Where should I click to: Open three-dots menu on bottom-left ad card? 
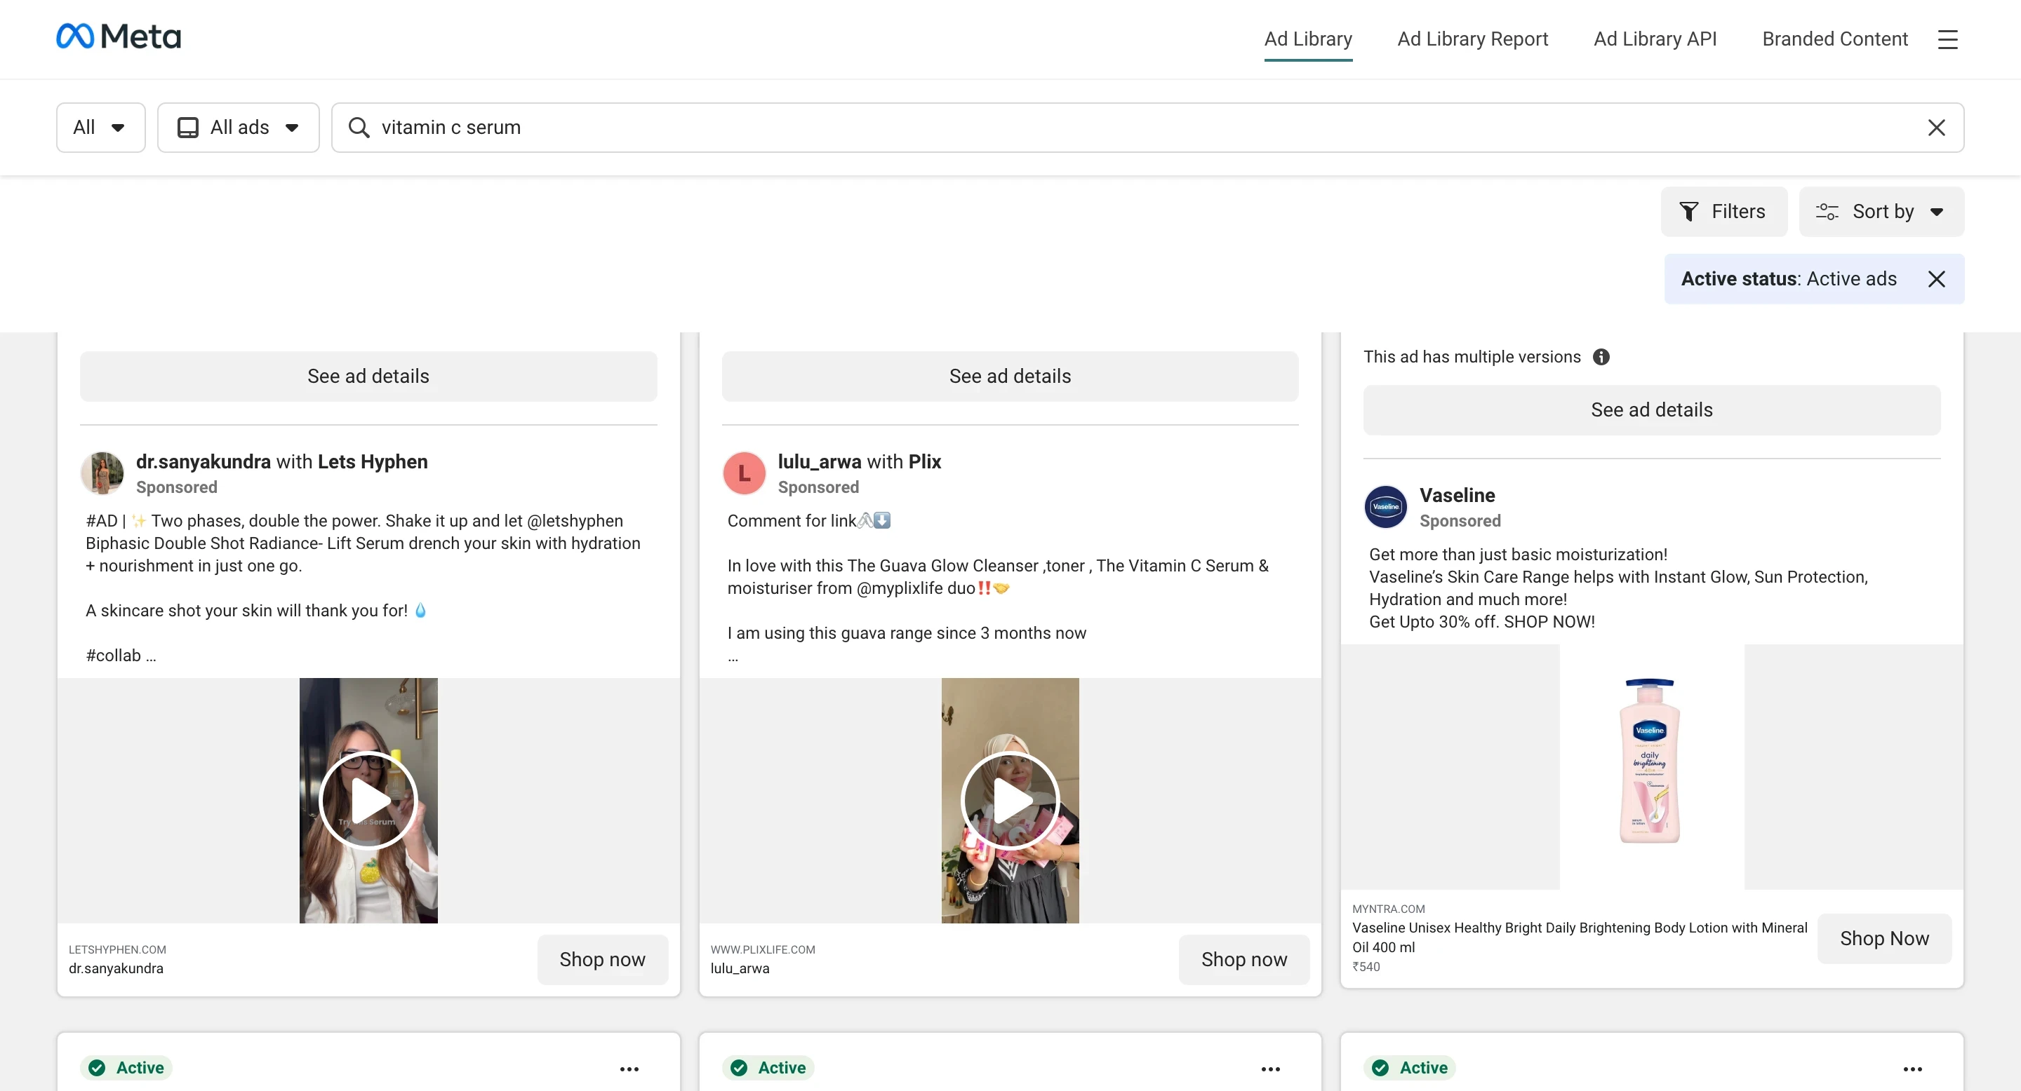pyautogui.click(x=629, y=1069)
